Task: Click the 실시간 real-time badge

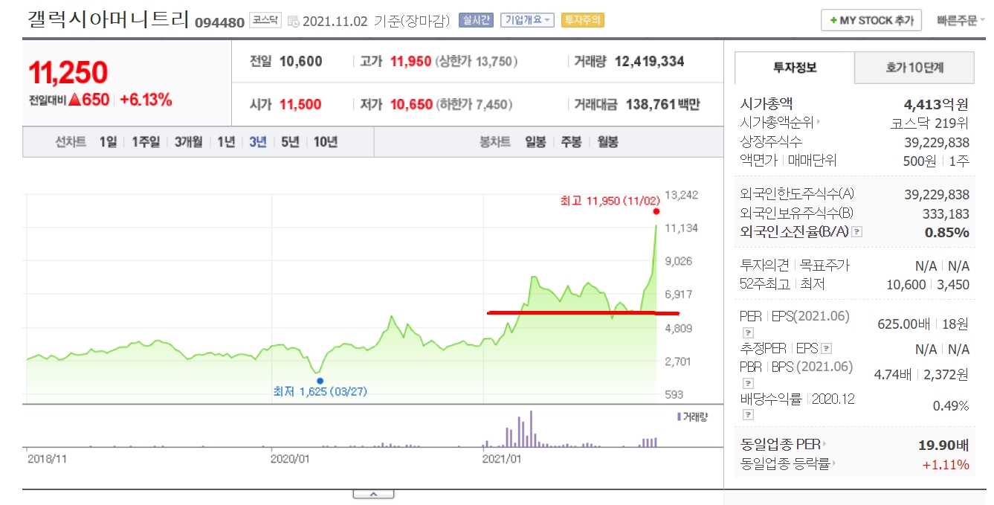Action: pos(476,20)
